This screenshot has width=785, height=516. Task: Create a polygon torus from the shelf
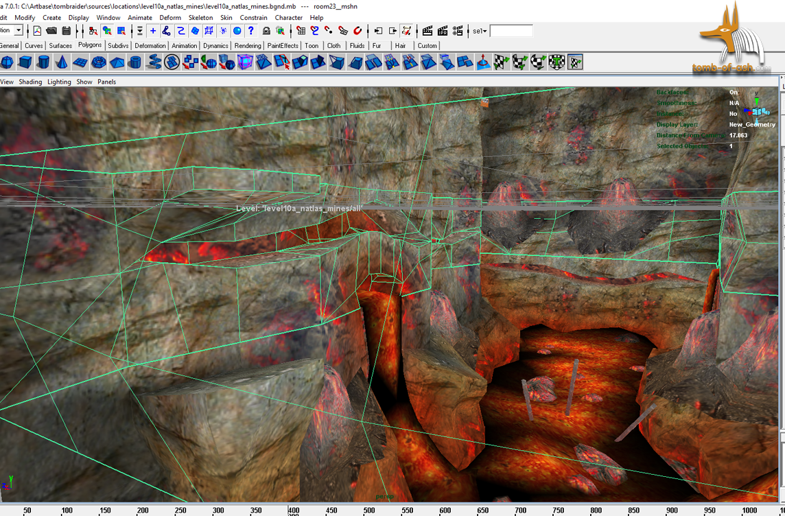[x=99, y=62]
